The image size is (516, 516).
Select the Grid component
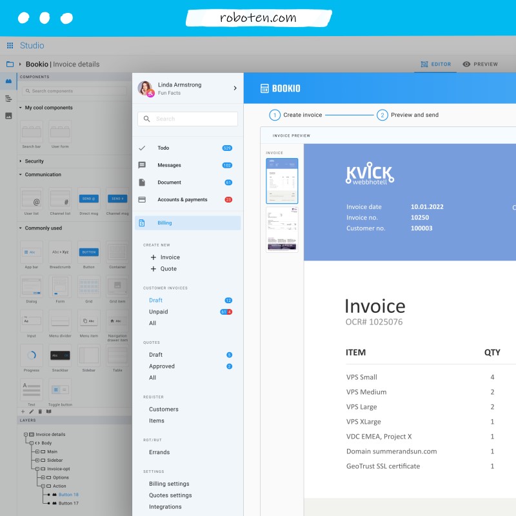tap(89, 289)
